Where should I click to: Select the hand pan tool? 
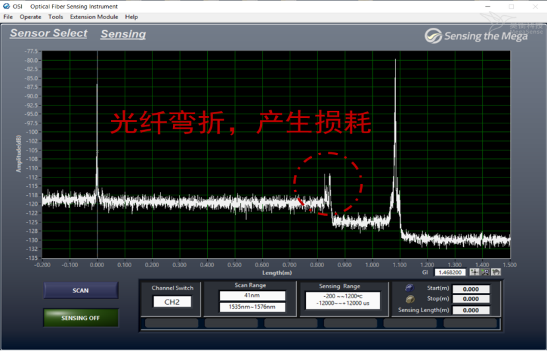496,272
